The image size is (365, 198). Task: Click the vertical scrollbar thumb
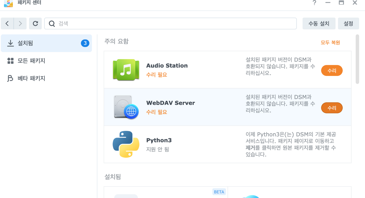pos(357,59)
